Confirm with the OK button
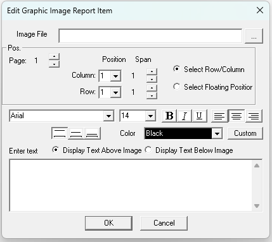Viewport: 272px width, 242px height. (x=108, y=223)
